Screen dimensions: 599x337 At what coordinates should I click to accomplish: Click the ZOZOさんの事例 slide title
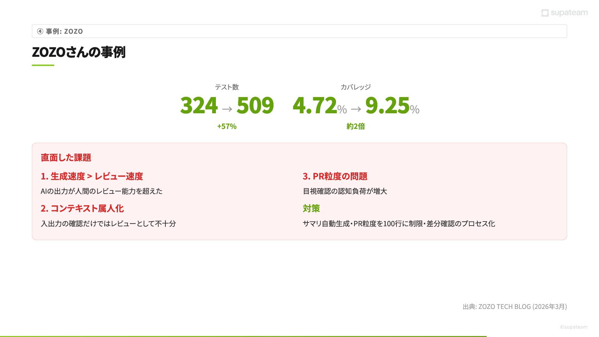tap(79, 52)
